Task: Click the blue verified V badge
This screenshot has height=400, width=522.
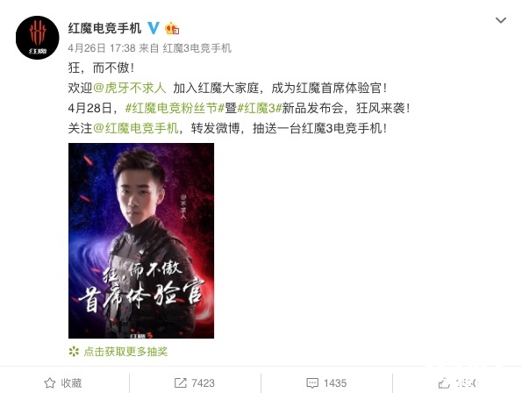Action: (154, 28)
